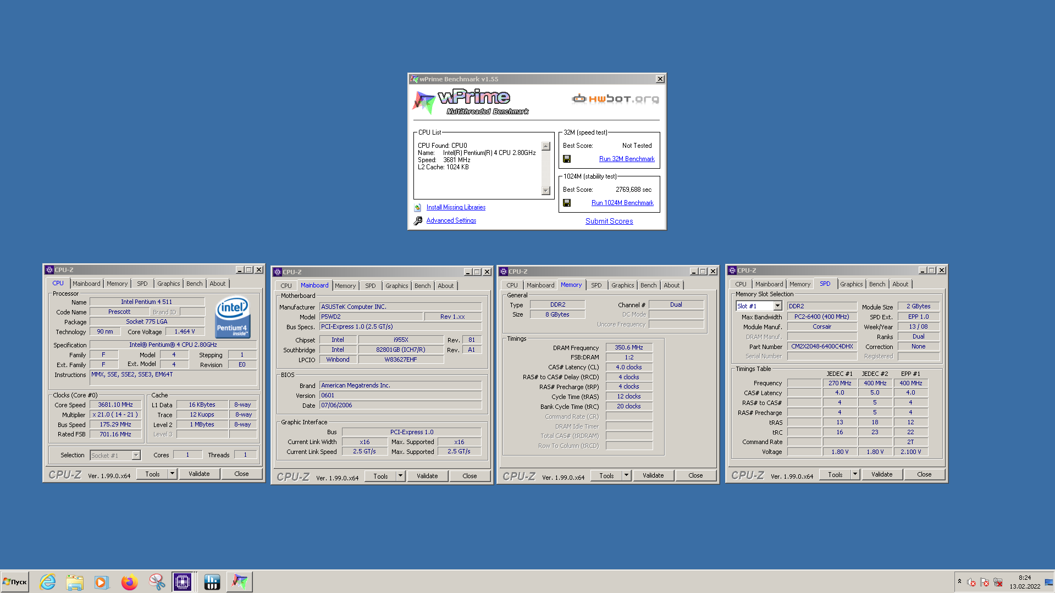
Task: Open the Slot #1 memory slot dropdown
Action: [x=777, y=306]
